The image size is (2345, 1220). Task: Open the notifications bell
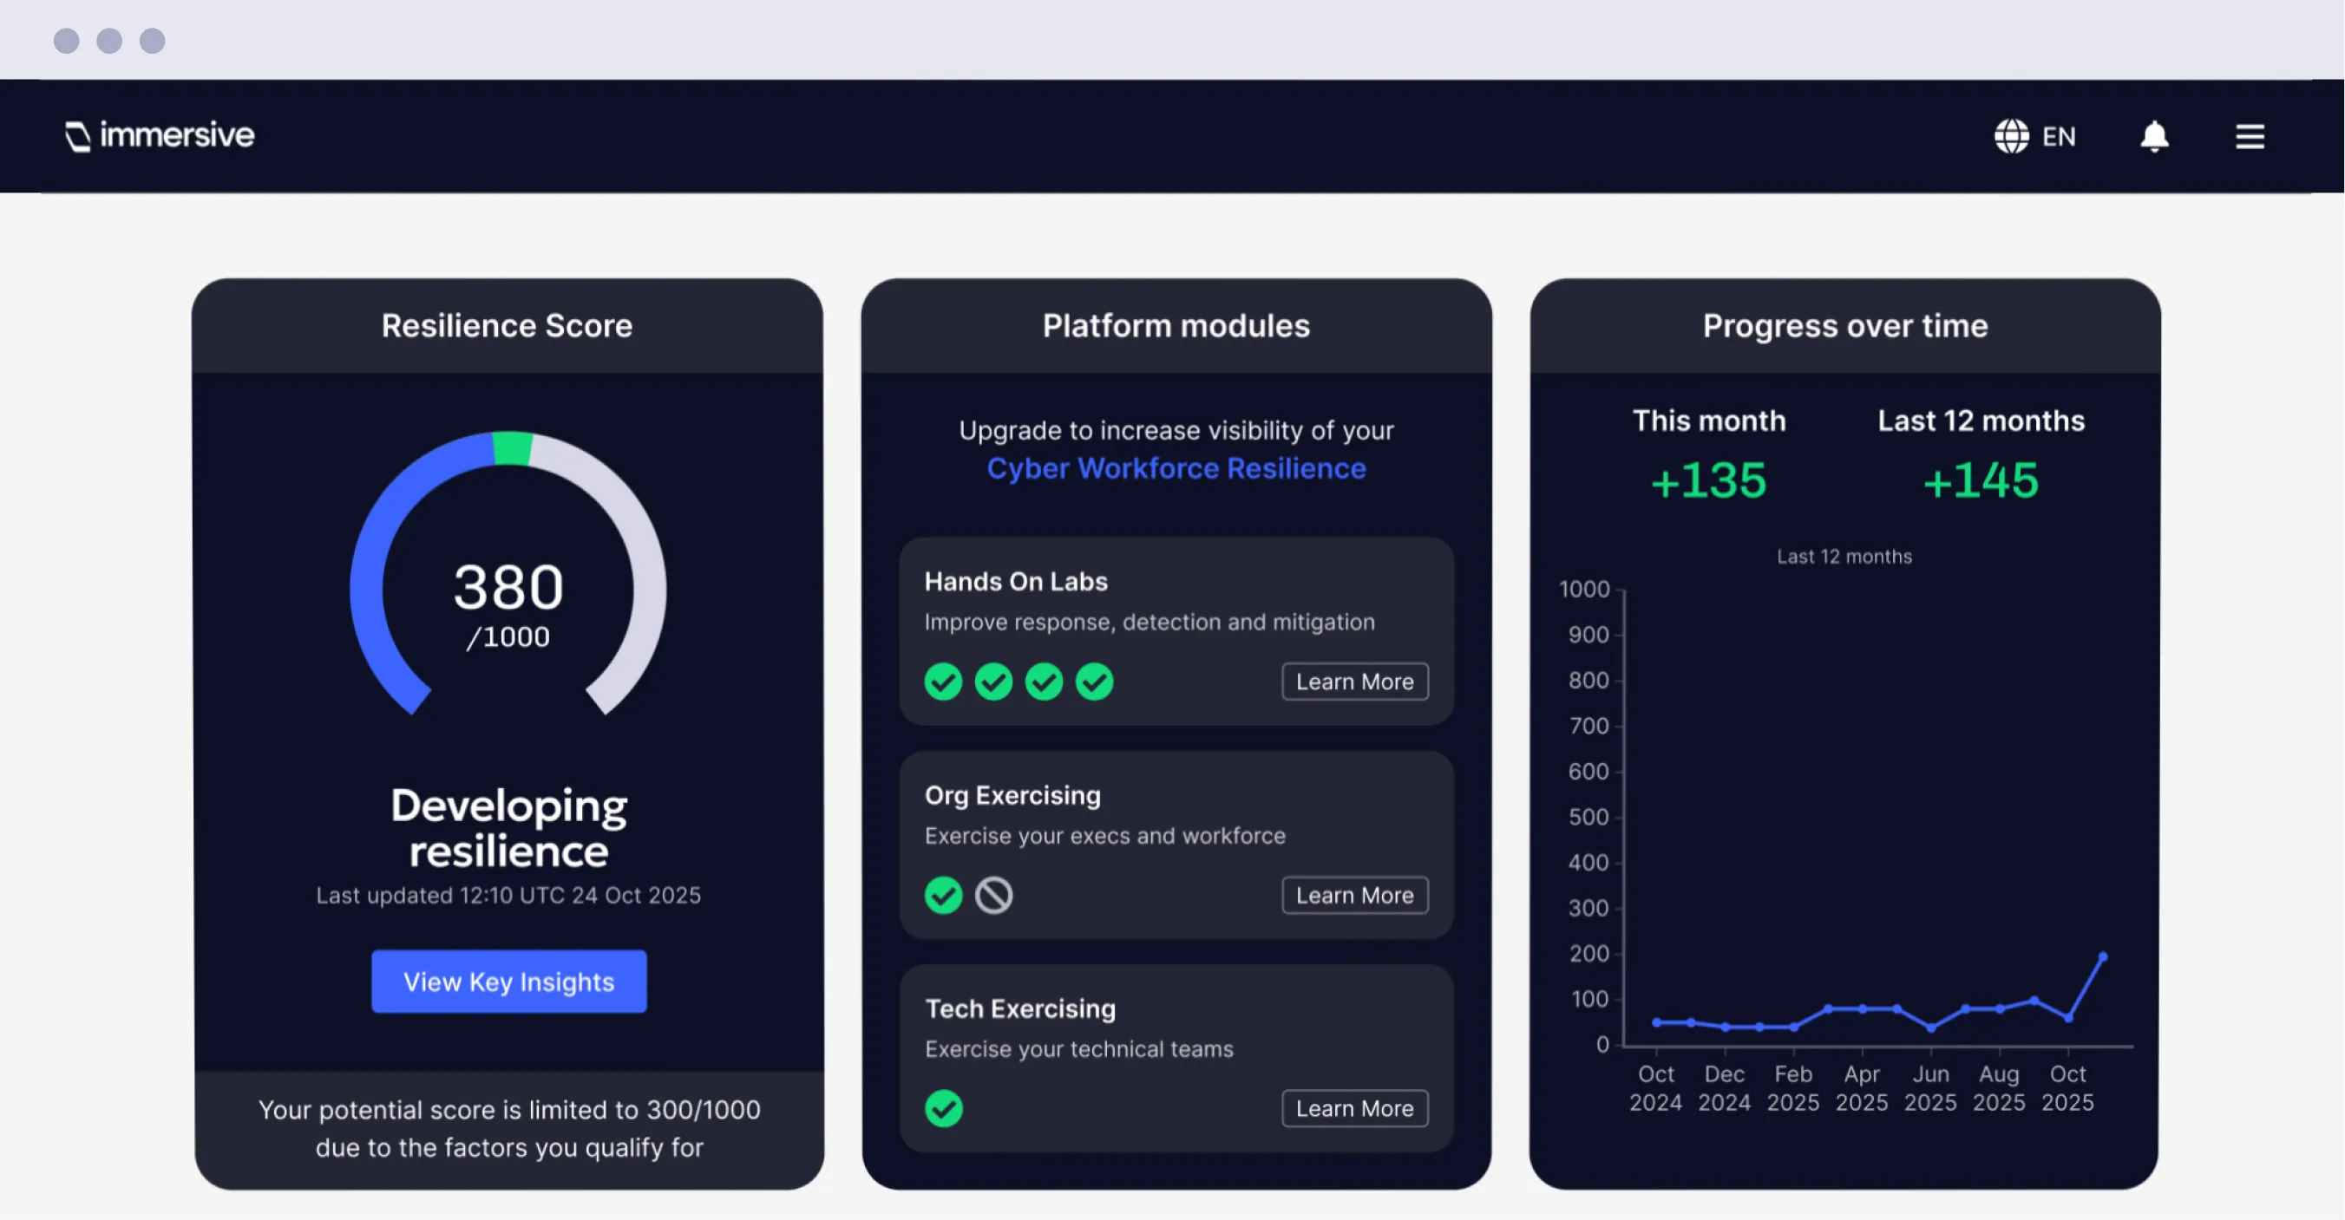(x=2153, y=136)
